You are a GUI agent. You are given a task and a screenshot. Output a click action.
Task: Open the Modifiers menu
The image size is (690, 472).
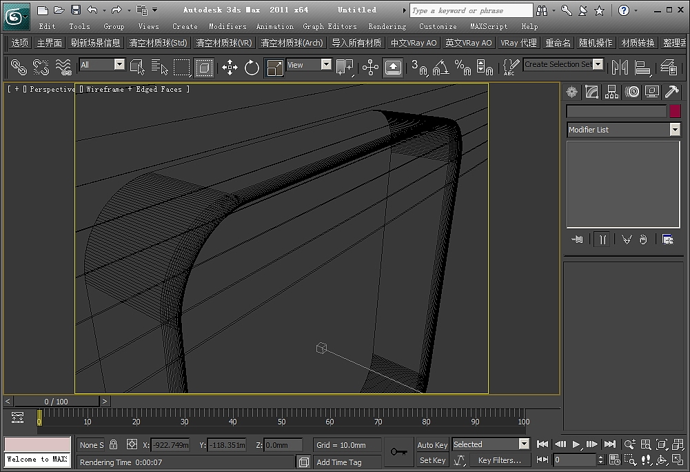coord(227,26)
